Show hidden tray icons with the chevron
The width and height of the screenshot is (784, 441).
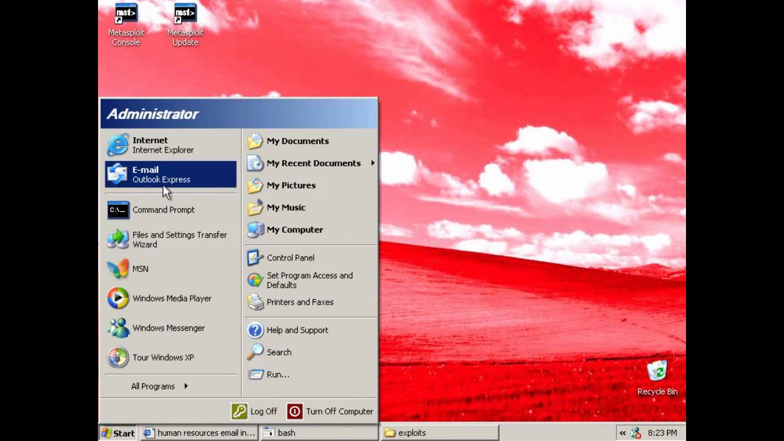[x=622, y=433]
